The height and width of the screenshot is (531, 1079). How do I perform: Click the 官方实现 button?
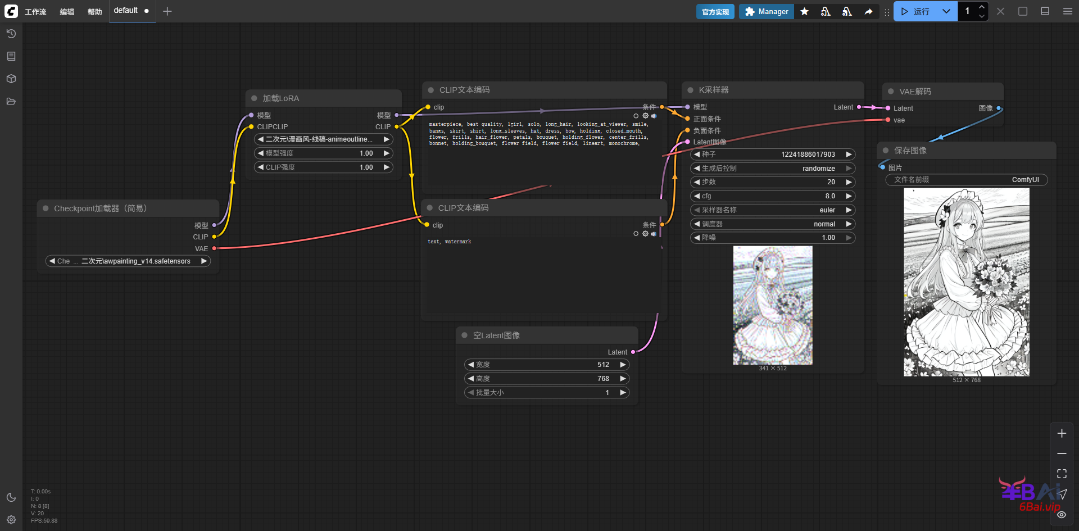click(715, 12)
